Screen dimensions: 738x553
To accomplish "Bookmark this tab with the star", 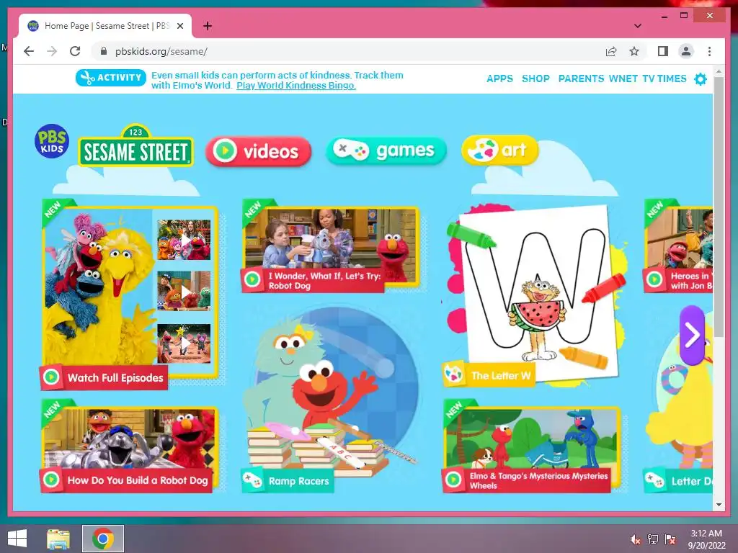I will click(x=634, y=51).
